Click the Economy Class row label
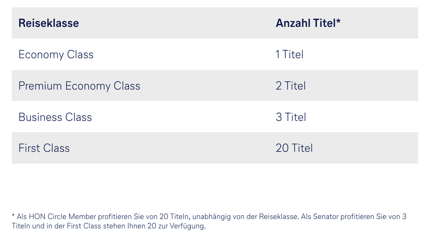Viewport: 428px width, 241px height. coord(56,55)
